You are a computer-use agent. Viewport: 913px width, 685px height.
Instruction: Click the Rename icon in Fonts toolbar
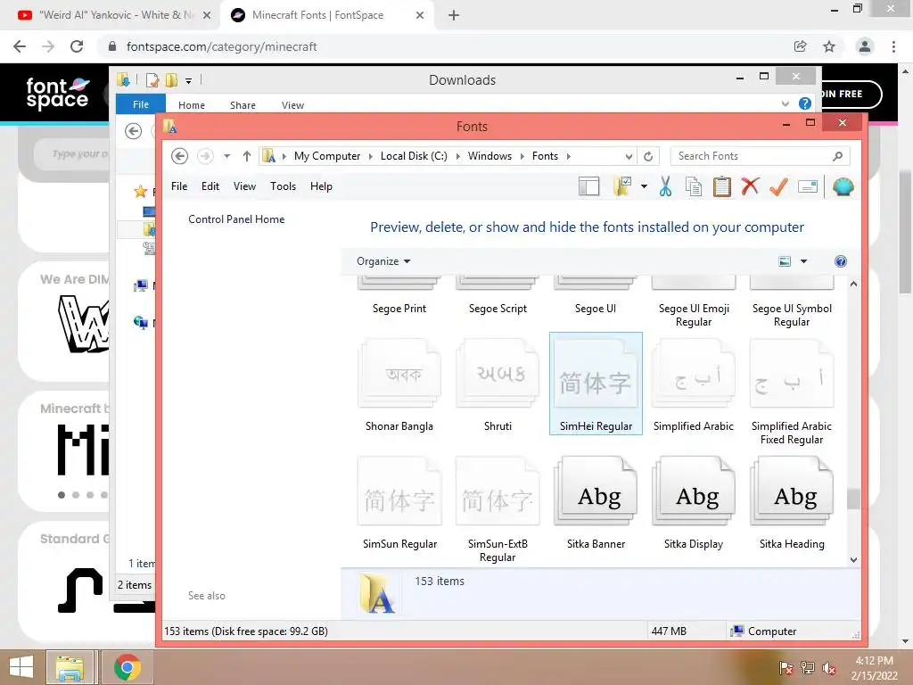click(808, 186)
